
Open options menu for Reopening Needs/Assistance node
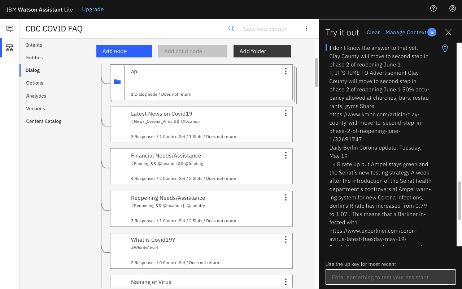tap(286, 198)
